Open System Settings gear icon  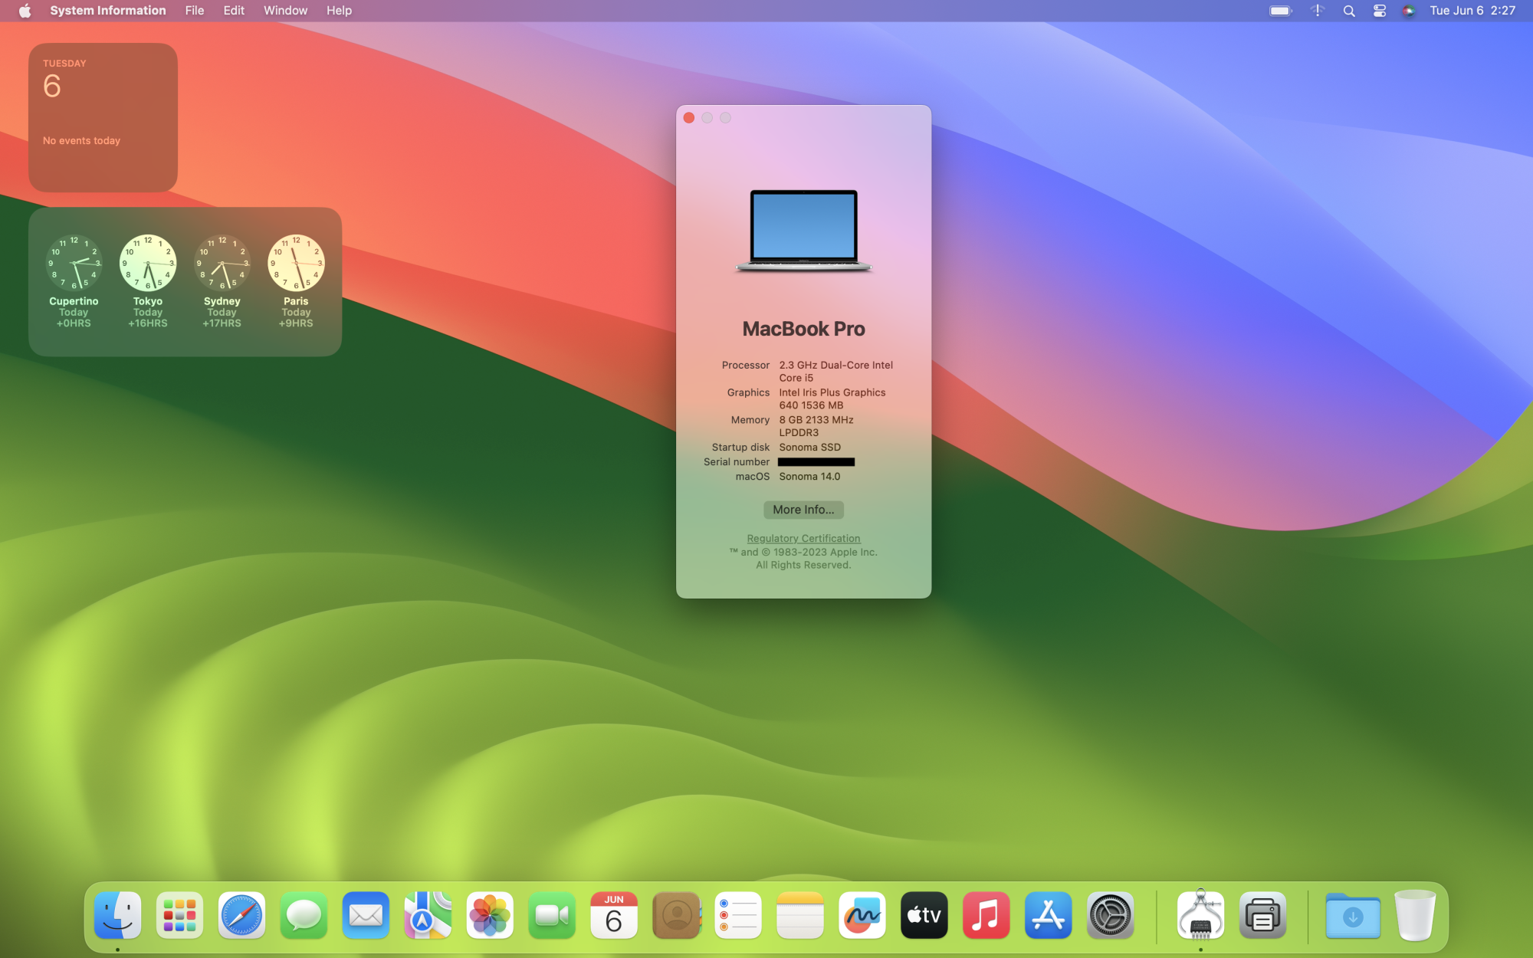(1110, 915)
